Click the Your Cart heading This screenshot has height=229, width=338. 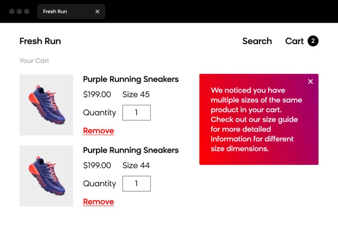(34, 61)
